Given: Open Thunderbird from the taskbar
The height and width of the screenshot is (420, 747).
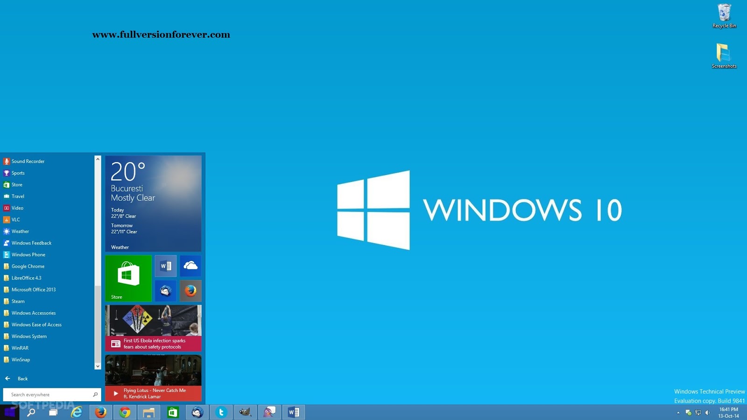Looking at the screenshot, I should coord(197,413).
